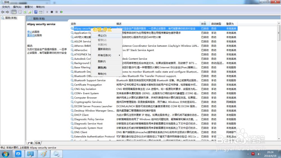Sort by the 启动类型 column header

(x=217, y=24)
